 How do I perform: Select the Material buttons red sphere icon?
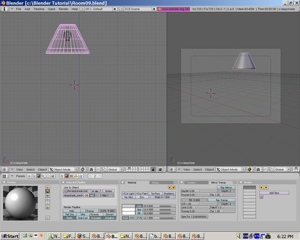pyautogui.click(x=66, y=176)
